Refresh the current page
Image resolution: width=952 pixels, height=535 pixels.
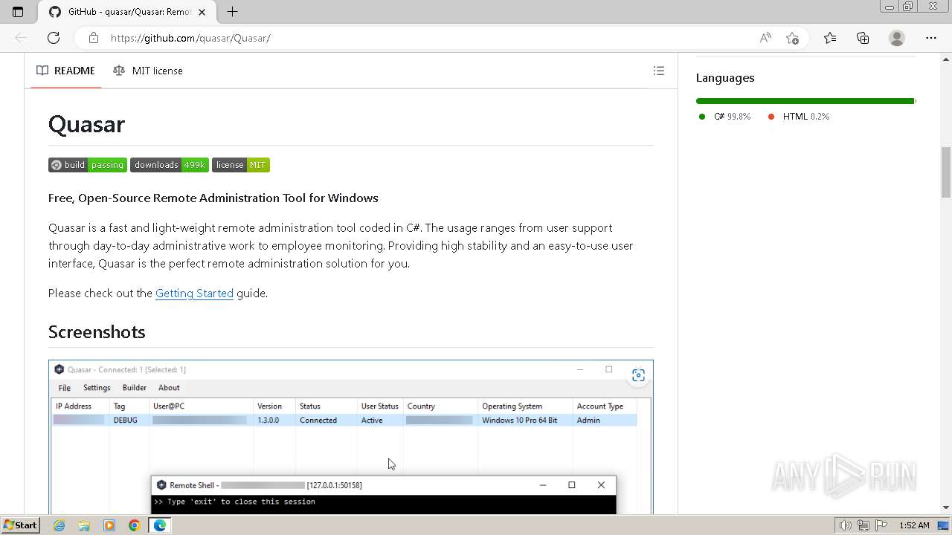click(54, 38)
